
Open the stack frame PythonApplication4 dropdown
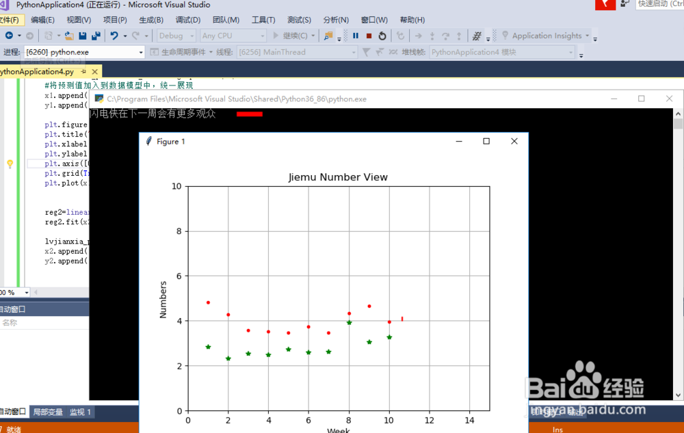501,52
